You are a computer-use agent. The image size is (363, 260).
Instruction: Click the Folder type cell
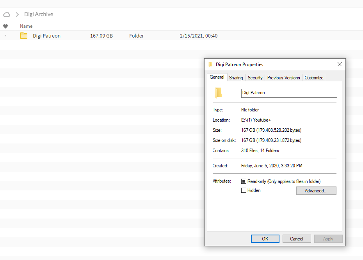[136, 36]
